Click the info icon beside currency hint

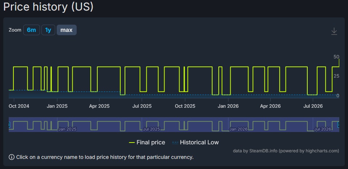(12, 157)
